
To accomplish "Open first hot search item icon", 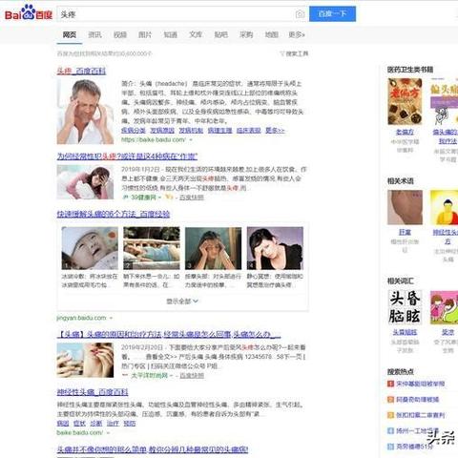I will pos(390,384).
